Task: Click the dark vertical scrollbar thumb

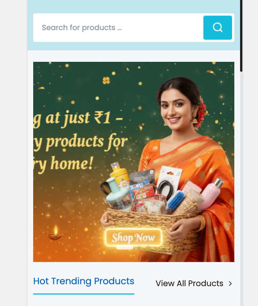Action: (x=241, y=36)
